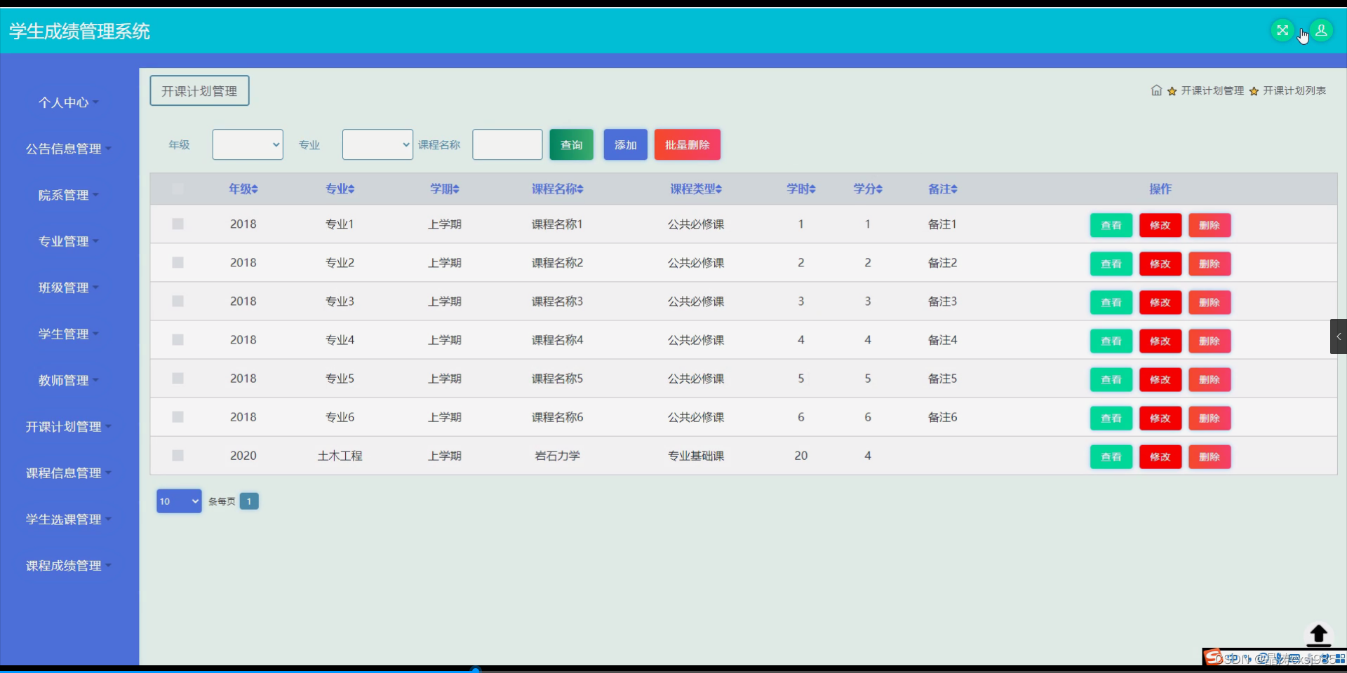Toggle the select-all checkbox in table header
The height and width of the screenshot is (673, 1347).
click(x=177, y=189)
